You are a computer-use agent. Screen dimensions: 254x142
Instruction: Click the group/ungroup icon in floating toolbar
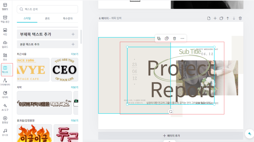[x=159, y=38]
